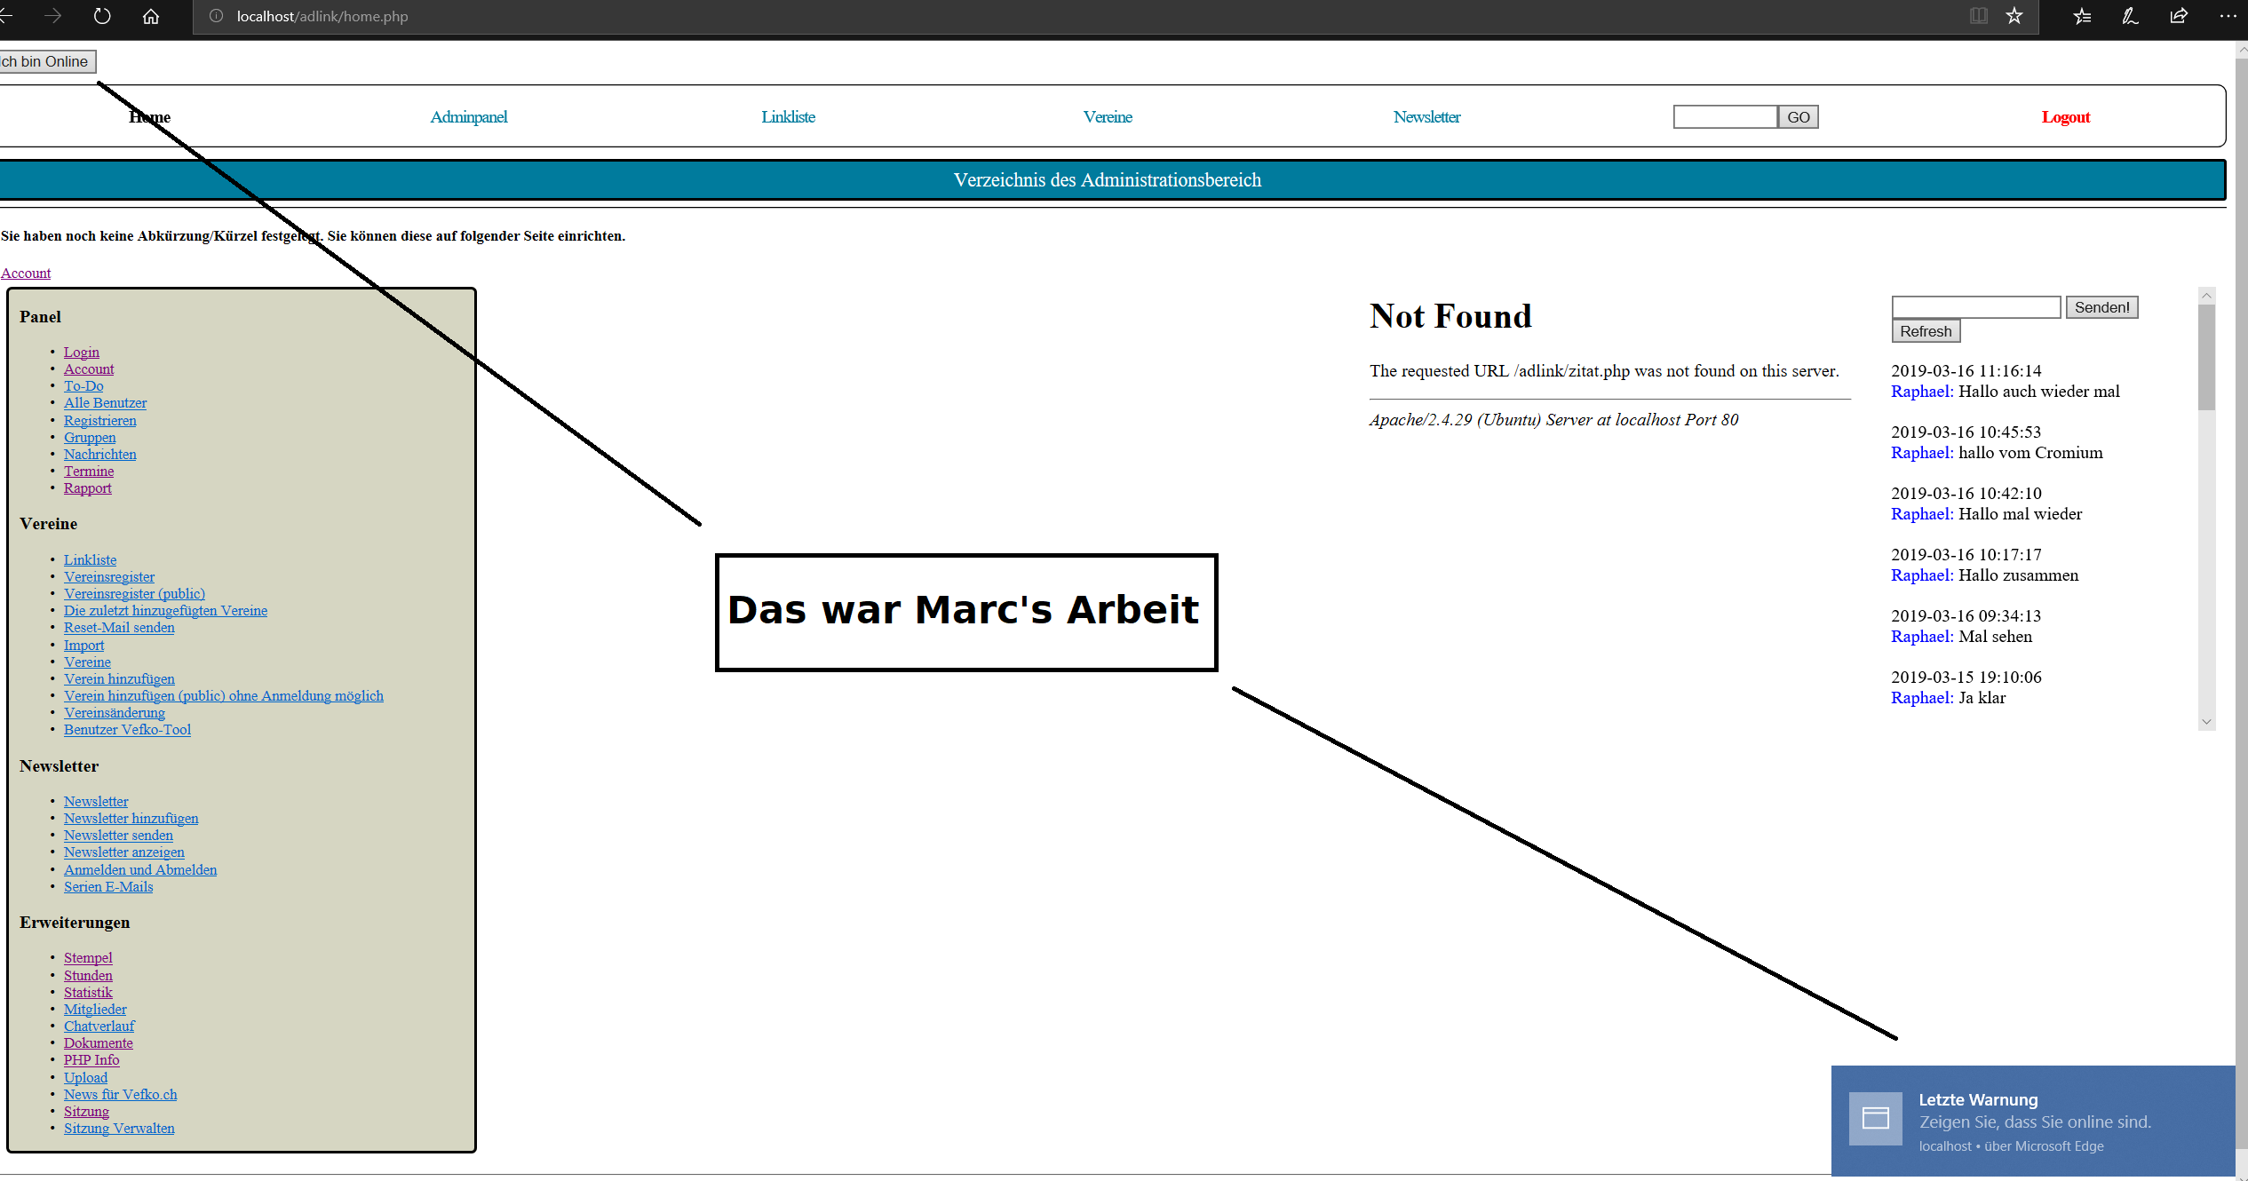Screen dimensions: 2248x1181
Task: Open the favorites hub icon
Action: 2082,16
